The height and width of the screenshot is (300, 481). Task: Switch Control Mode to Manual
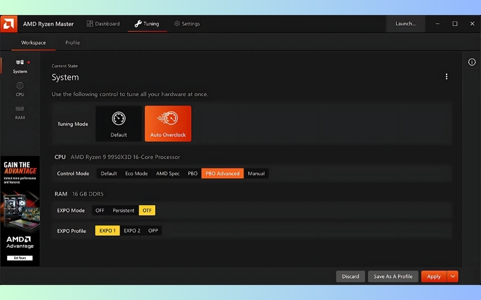256,173
